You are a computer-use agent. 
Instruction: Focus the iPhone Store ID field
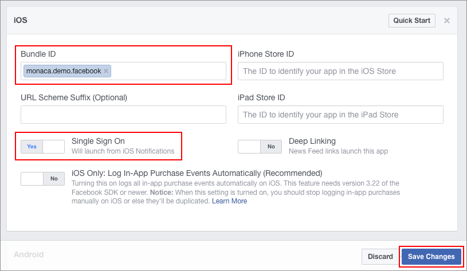pyautogui.click(x=340, y=71)
